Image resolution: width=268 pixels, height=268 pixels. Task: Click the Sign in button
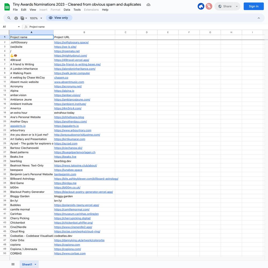click(254, 6)
